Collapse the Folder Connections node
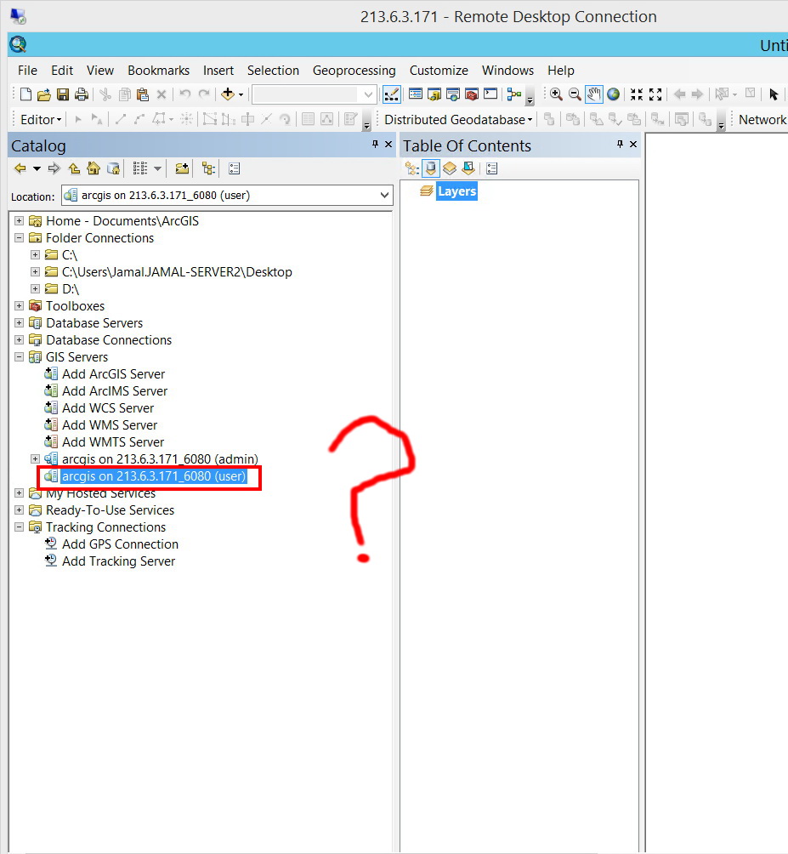 19,237
